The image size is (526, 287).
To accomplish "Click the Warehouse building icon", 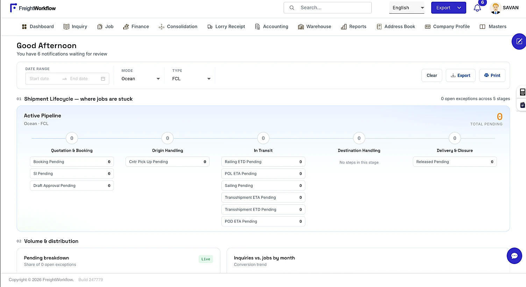I will click(x=301, y=27).
